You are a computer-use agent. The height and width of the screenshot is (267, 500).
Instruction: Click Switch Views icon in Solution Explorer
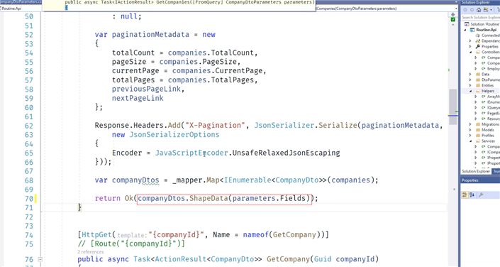(486, 10)
